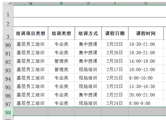Image resolution: width=166 pixels, height=120 pixels.
Task: Select cell 管理类 in row 92
Action: tap(61, 61)
